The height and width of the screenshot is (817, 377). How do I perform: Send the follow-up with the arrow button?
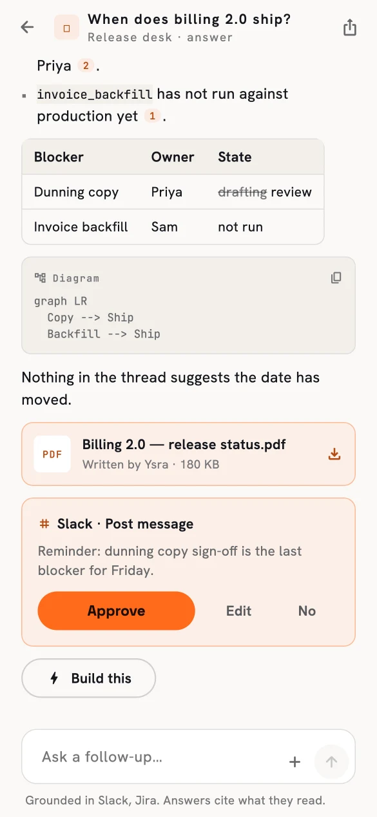[331, 762]
